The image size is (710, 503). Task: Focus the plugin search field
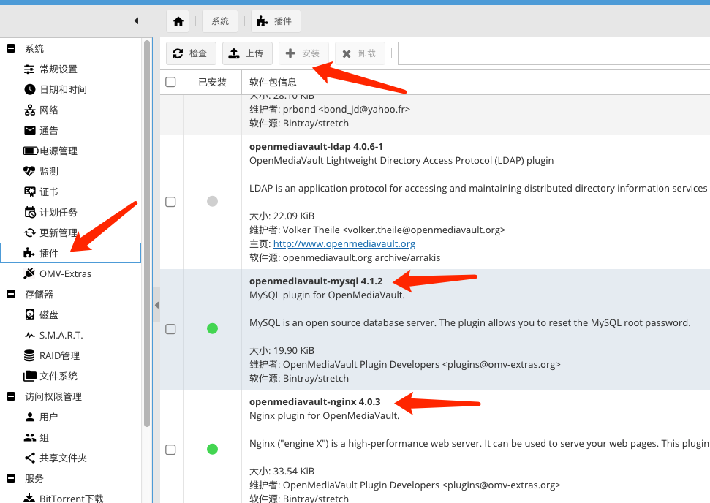pos(554,53)
